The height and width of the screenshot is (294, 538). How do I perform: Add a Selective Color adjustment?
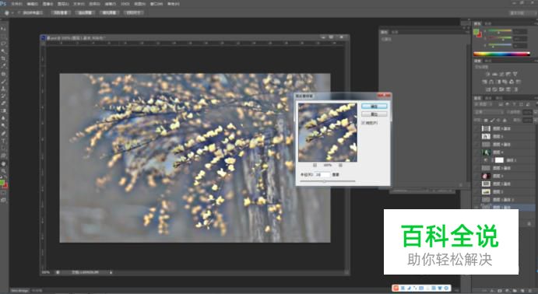coord(508,89)
